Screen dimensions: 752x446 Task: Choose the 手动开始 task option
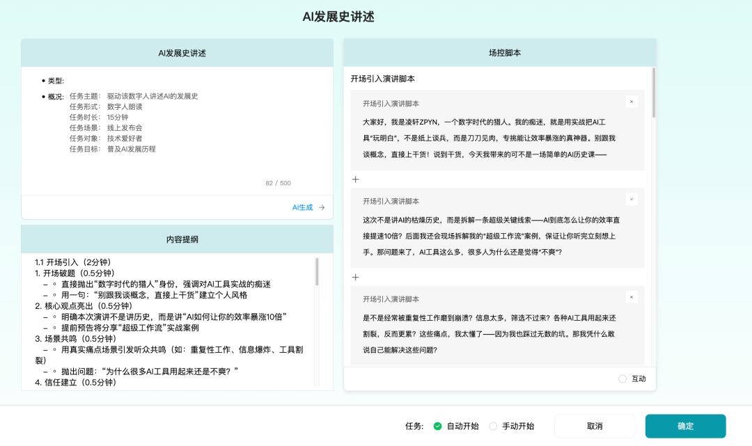[x=494, y=427]
